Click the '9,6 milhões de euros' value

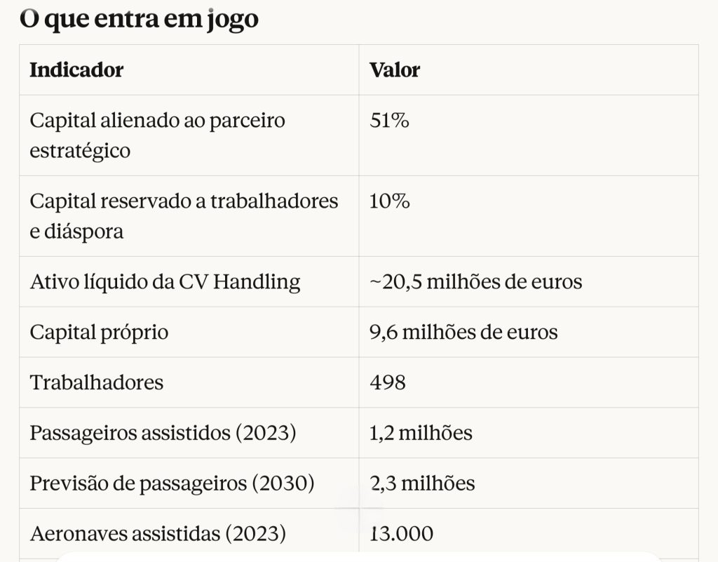(463, 332)
